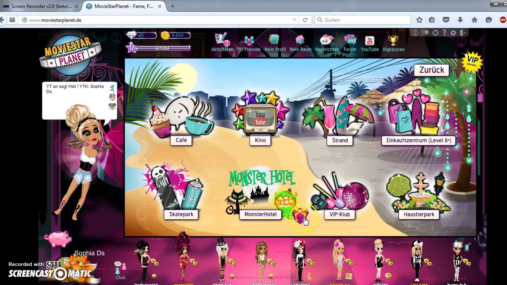Click top small icon beside status box
The width and height of the screenshot is (507, 285).
tap(112, 88)
